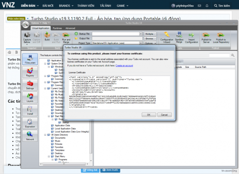Open the Install panel
The image size is (239, 174).
tap(30, 110)
